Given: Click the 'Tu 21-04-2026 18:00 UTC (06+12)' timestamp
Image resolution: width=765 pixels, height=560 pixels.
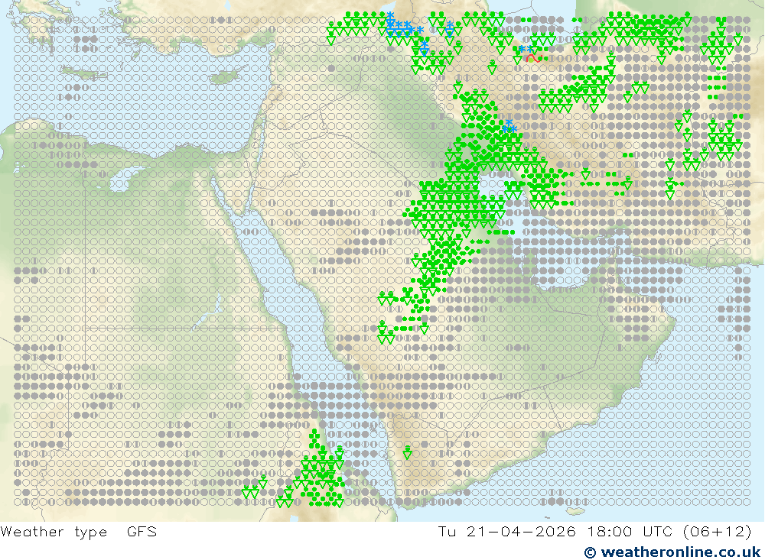Looking at the screenshot, I should click(x=594, y=531).
